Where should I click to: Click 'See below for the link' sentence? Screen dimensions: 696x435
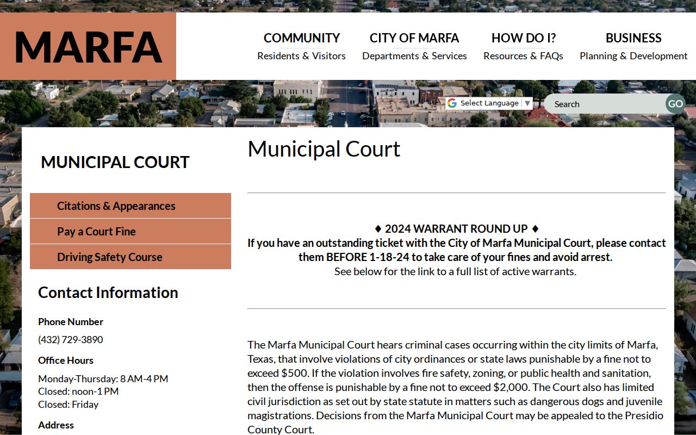[456, 271]
